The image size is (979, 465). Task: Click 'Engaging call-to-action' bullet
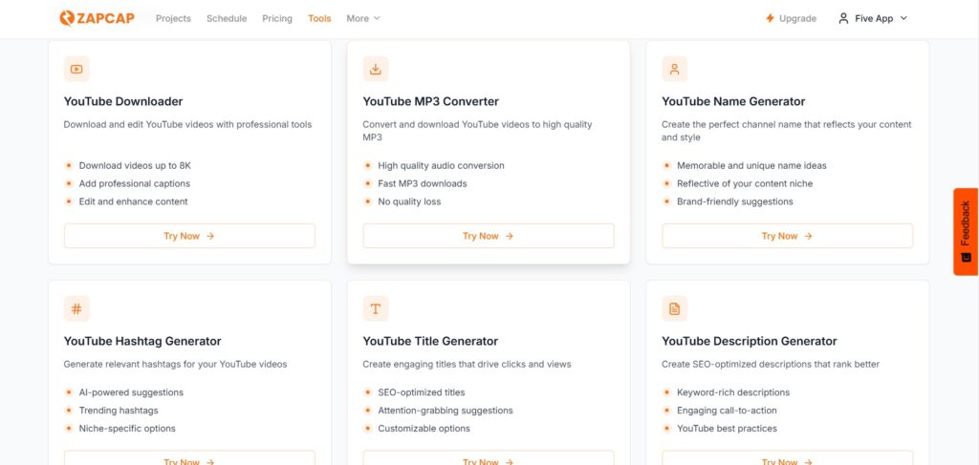tap(727, 411)
